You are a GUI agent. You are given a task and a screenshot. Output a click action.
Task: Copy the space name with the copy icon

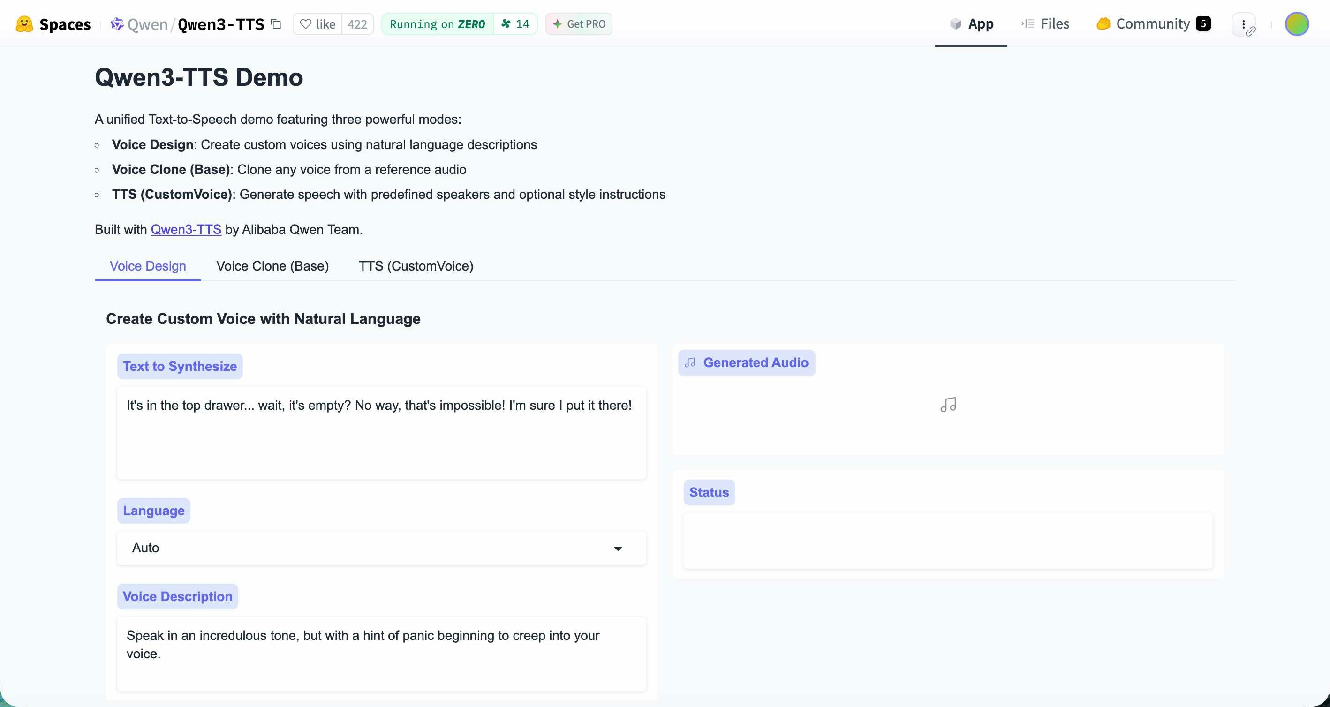tap(276, 24)
